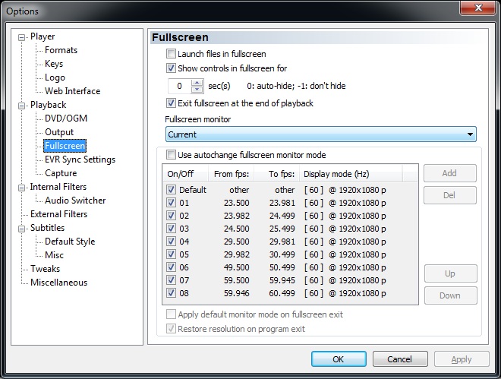Click the seconds input field

(x=178, y=86)
